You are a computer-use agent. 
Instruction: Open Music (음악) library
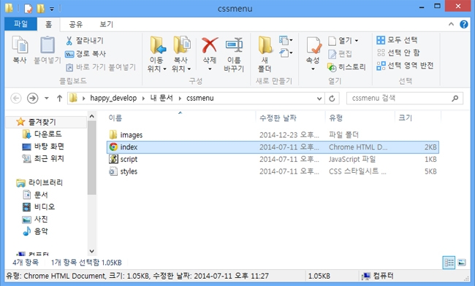(x=36, y=231)
